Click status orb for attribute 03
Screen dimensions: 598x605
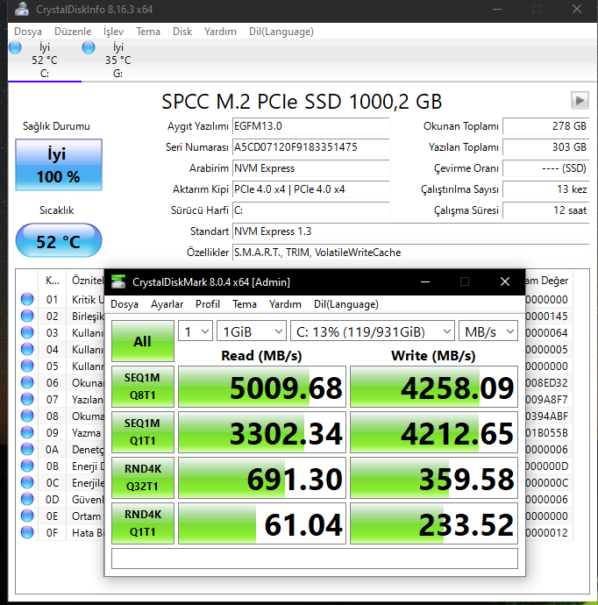point(27,332)
